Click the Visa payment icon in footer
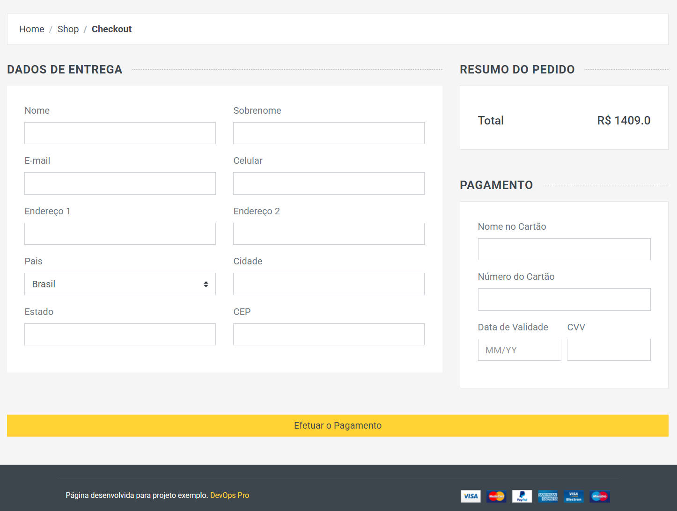Image resolution: width=677 pixels, height=511 pixels. coord(471,496)
